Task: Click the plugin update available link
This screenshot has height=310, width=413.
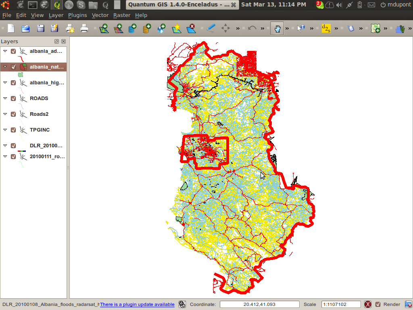Action: [137, 304]
